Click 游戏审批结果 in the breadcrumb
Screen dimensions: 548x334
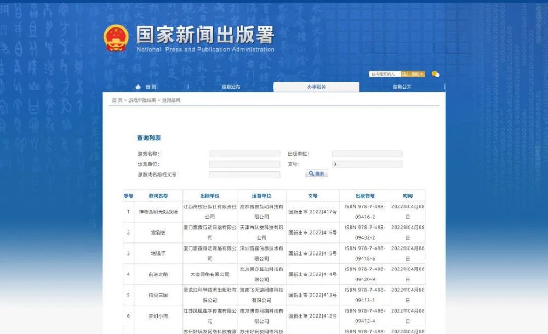[x=142, y=100]
